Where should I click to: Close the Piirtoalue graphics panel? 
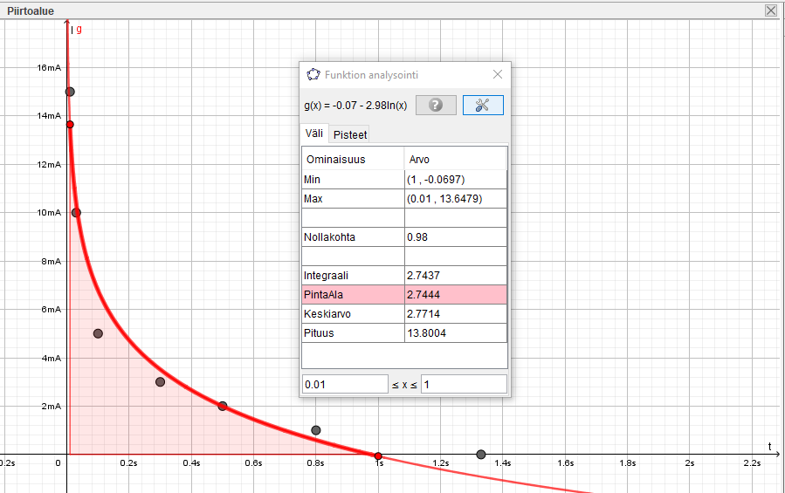pyautogui.click(x=770, y=10)
